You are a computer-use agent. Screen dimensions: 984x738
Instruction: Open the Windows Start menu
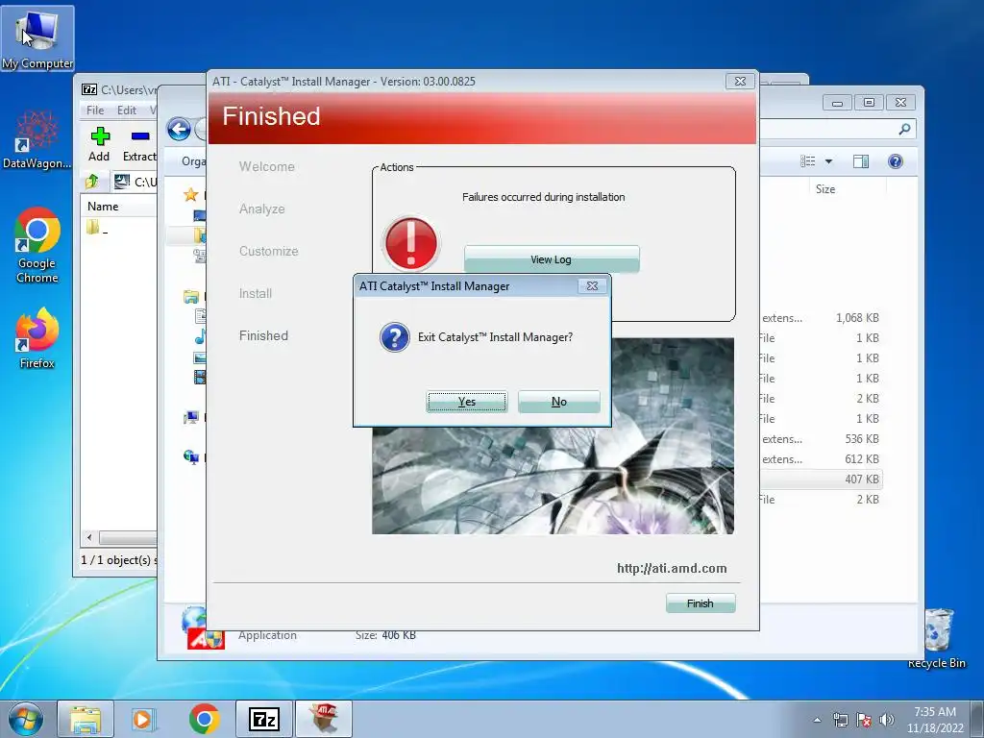tap(25, 719)
